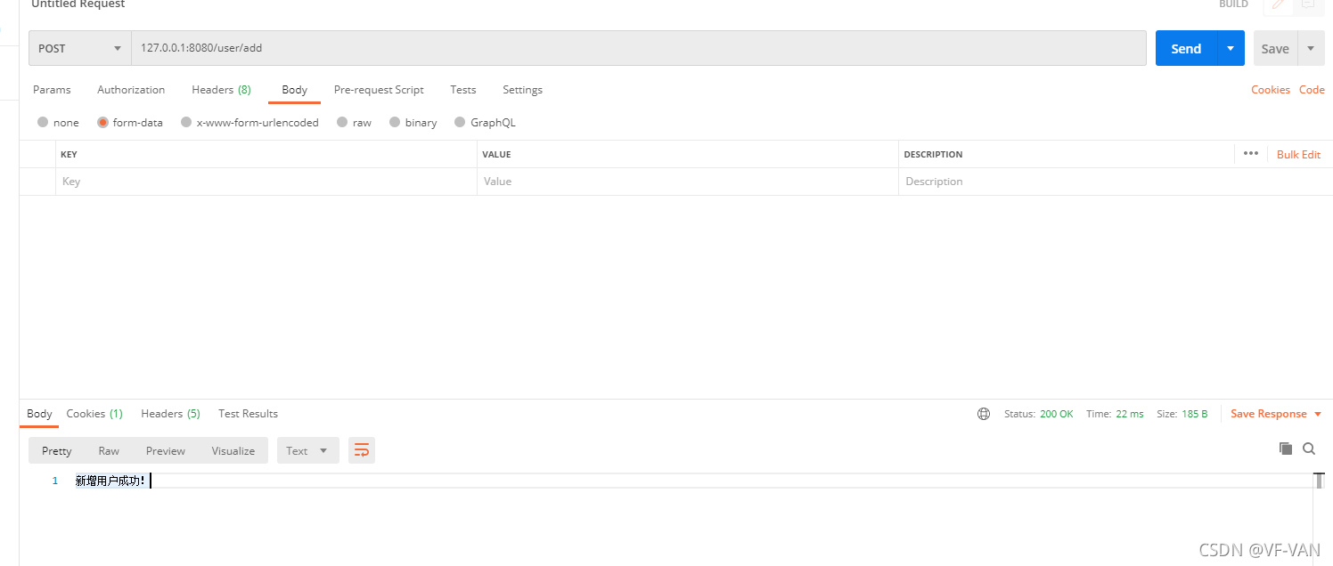Open the Test Results tab
The image size is (1333, 566).
click(x=248, y=413)
